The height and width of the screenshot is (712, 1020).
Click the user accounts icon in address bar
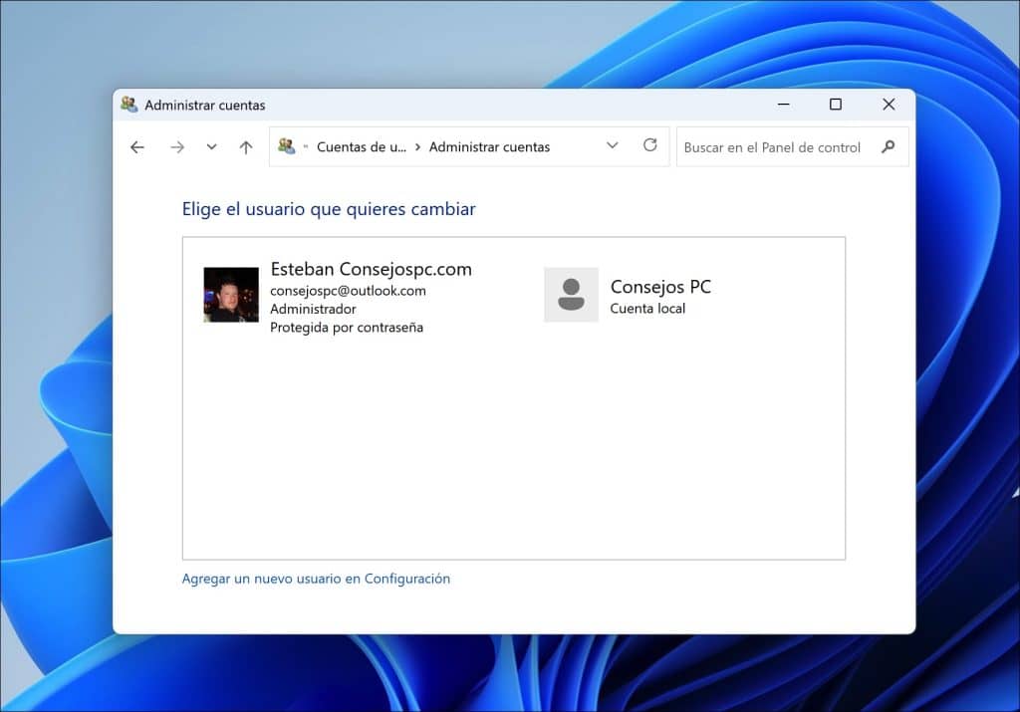point(286,146)
